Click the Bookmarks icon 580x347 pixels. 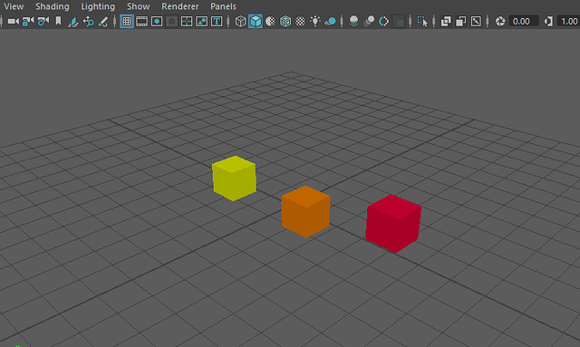click(58, 22)
